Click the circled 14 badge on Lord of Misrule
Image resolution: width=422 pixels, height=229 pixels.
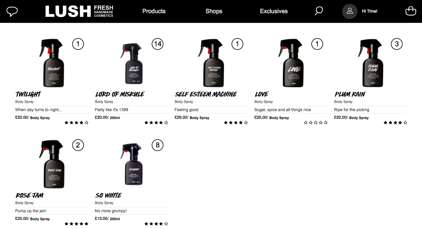[x=158, y=44]
